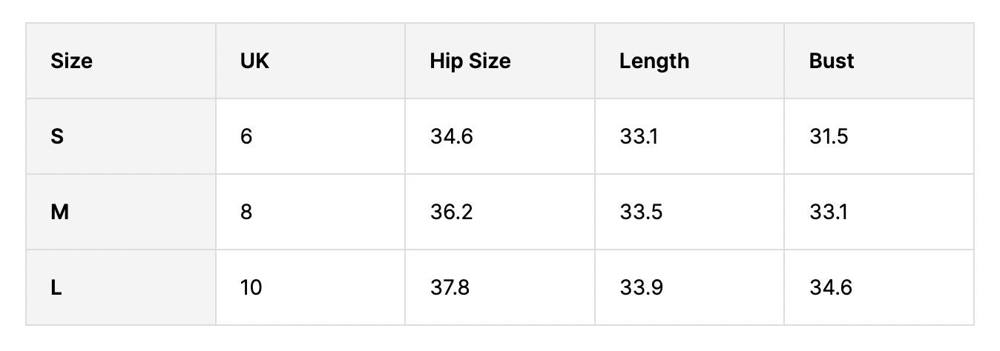
Task: Select length value 33.5 in M row
Action: 639,213
